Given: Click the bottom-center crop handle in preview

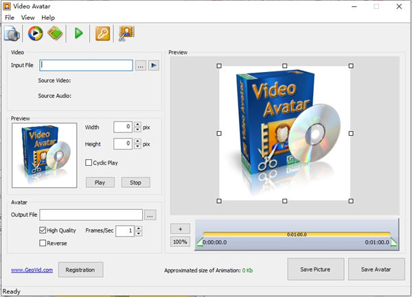Looking at the screenshot, I should (284, 201).
